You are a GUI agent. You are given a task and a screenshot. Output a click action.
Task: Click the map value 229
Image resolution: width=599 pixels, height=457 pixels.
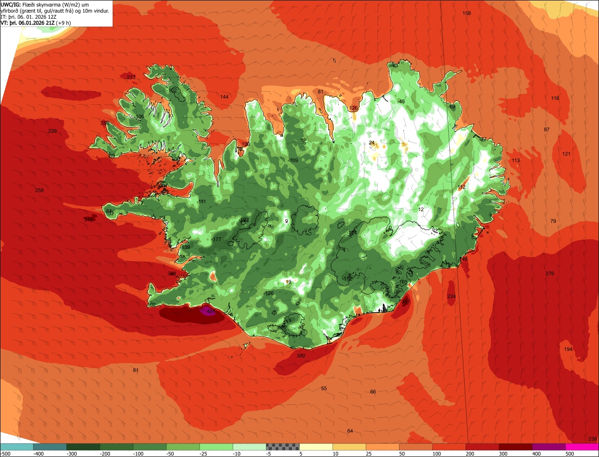(x=52, y=131)
